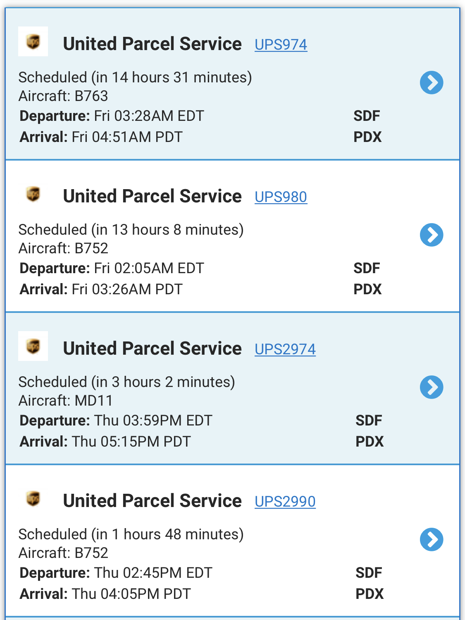Expand the UPS2990 flight card chevron
The image size is (465, 620).
[x=432, y=540]
